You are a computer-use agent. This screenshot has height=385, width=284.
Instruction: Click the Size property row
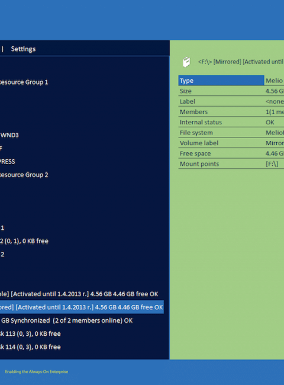point(231,91)
